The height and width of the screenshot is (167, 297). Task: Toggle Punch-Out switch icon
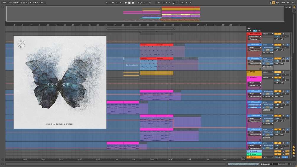177,3
